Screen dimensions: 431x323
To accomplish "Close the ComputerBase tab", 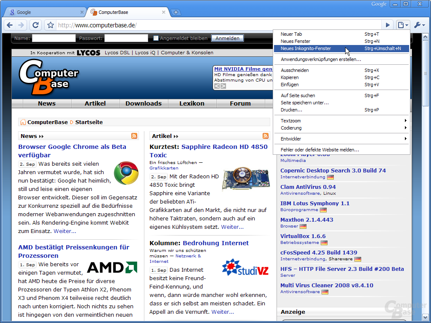I will coord(164,12).
